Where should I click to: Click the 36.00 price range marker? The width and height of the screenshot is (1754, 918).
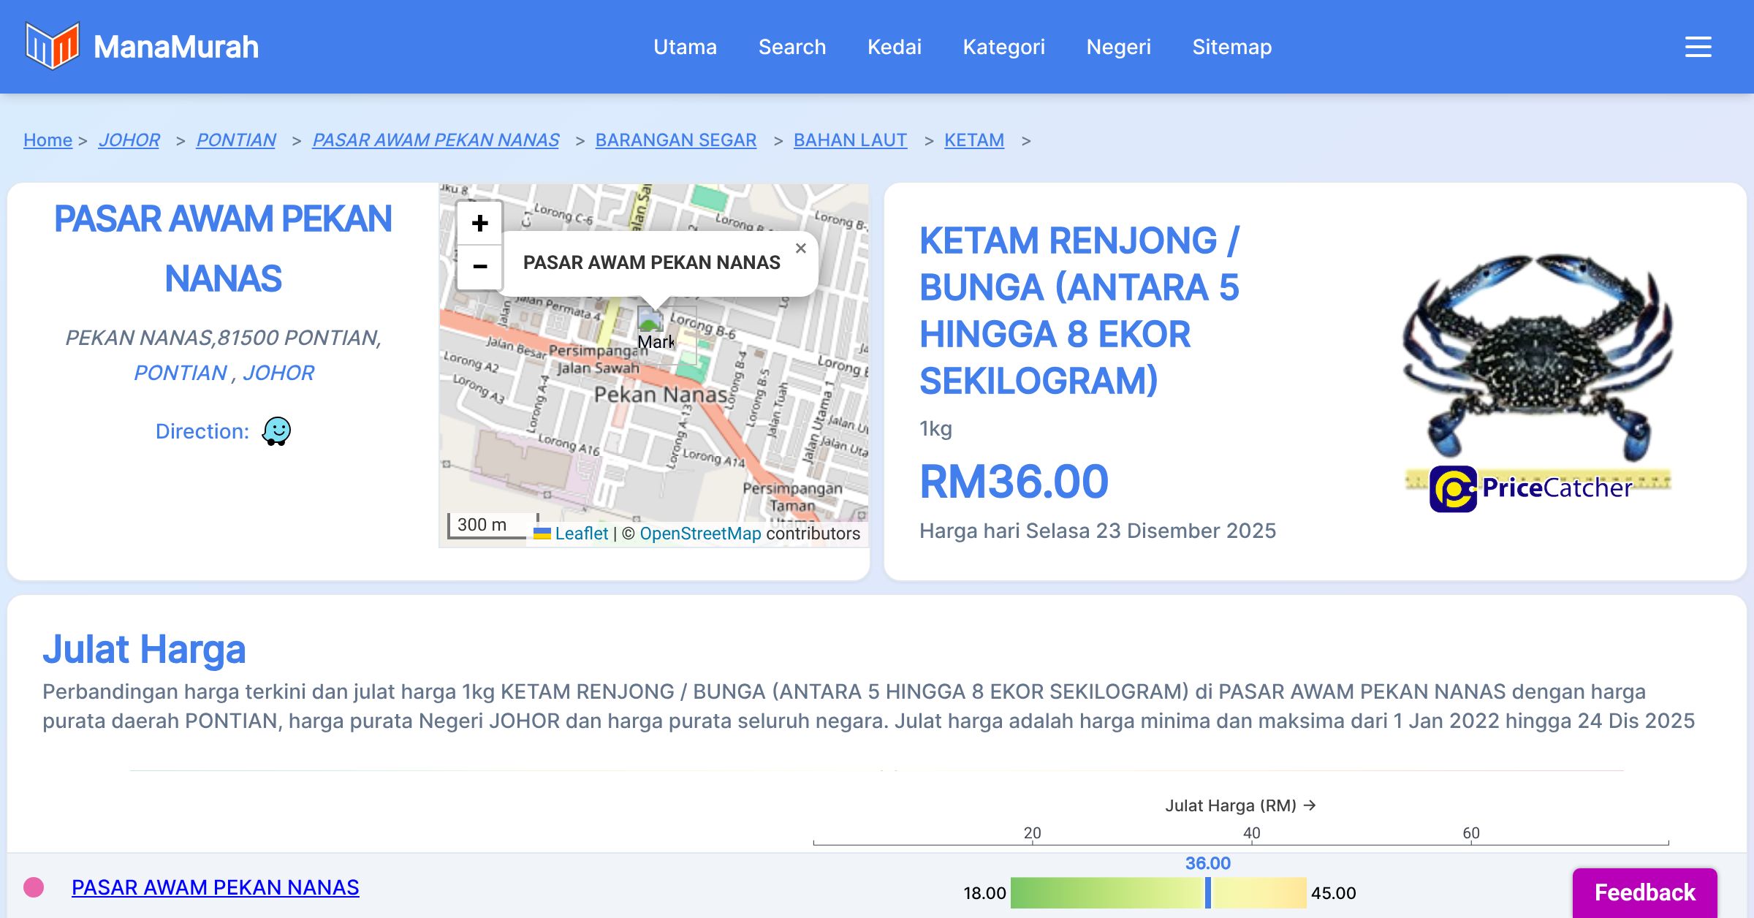pos(1208,892)
